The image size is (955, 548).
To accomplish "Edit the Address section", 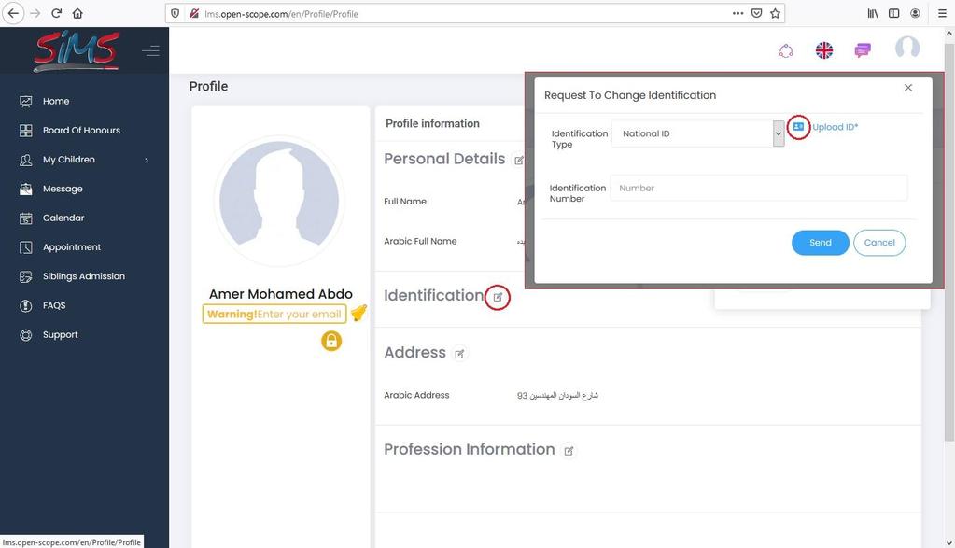I will tap(459, 354).
